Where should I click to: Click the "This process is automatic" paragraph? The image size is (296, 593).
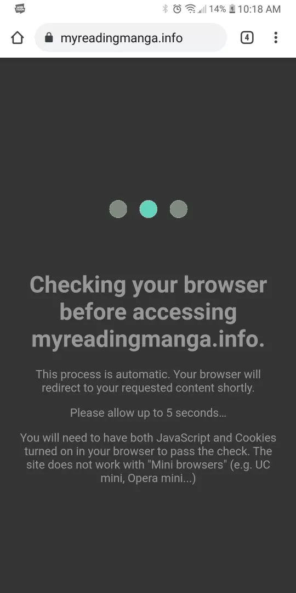(148, 381)
